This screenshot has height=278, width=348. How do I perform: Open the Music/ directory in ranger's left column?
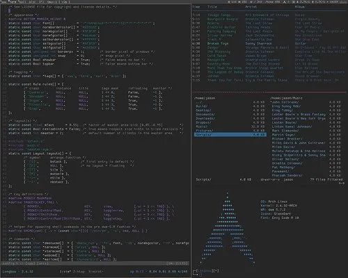(x=202, y=126)
